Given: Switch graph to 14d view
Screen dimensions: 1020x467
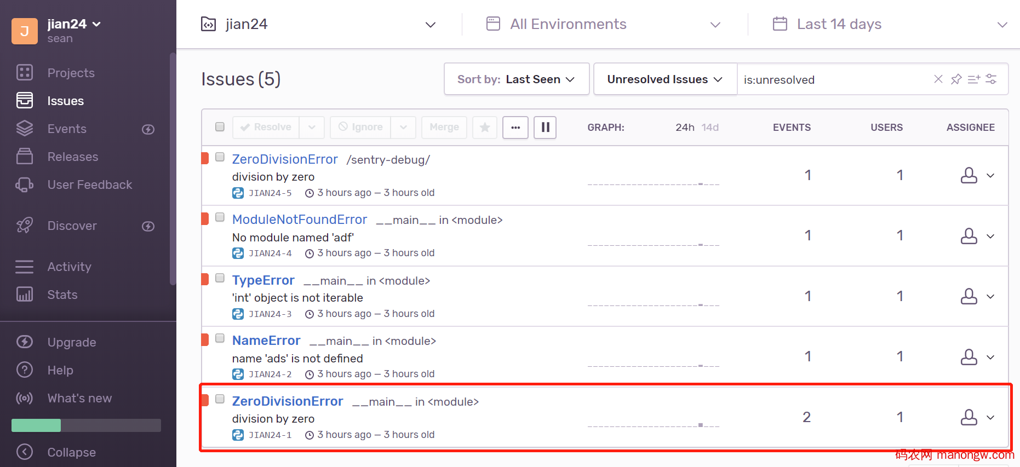Looking at the screenshot, I should pos(710,128).
